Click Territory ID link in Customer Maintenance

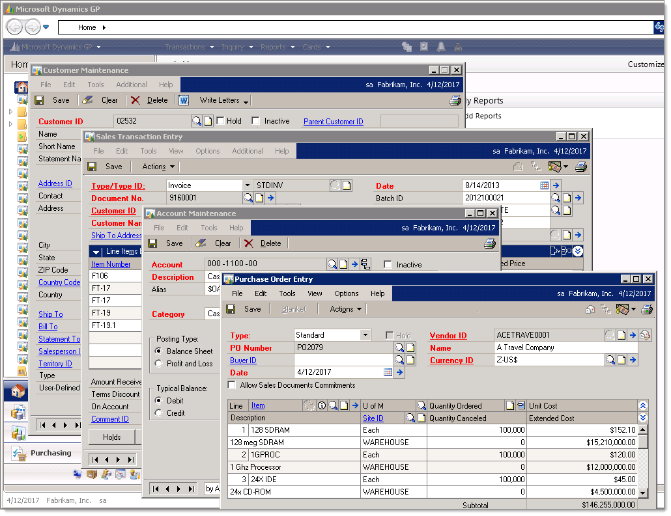pos(55,363)
